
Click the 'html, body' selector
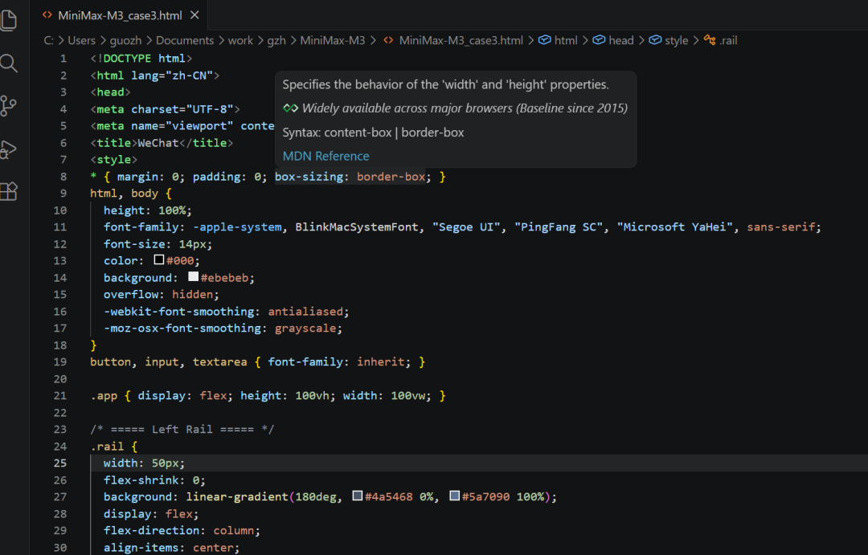click(124, 193)
